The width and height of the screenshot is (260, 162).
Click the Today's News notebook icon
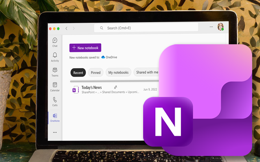pyautogui.click(x=75, y=90)
